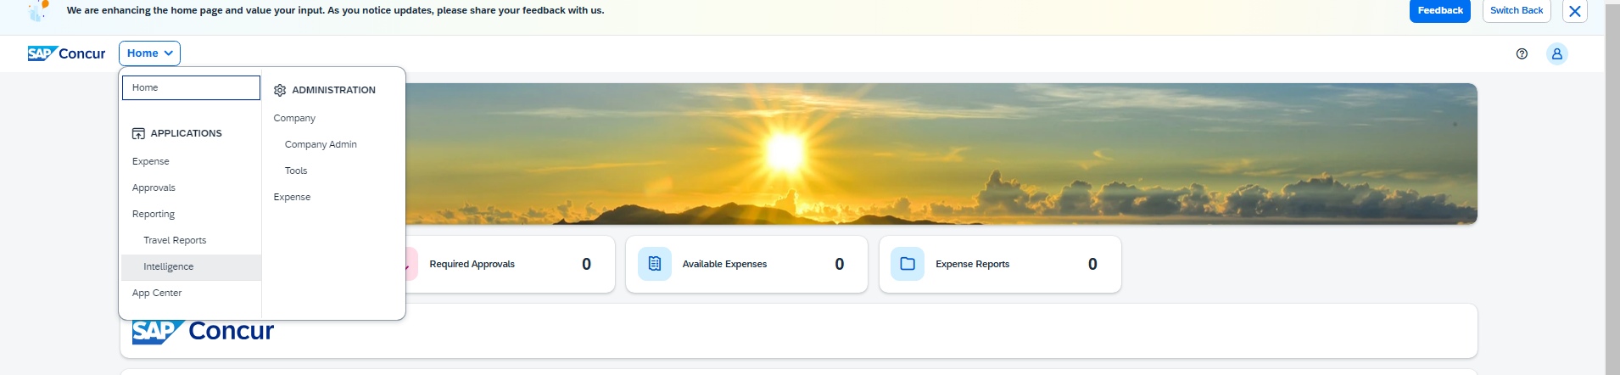The image size is (1620, 375).
Task: Choose Intelligence under Reporting
Action: (169, 266)
